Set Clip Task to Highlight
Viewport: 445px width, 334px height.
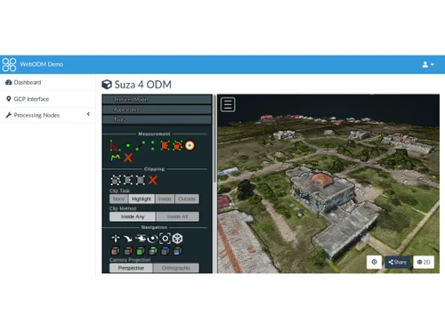(142, 199)
